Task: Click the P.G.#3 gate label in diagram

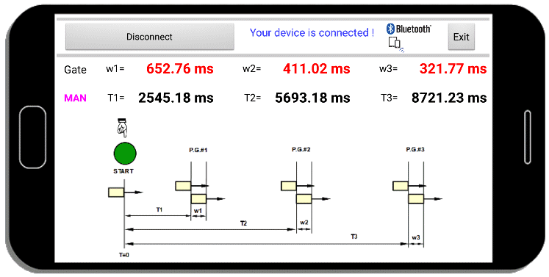Action: coord(415,150)
